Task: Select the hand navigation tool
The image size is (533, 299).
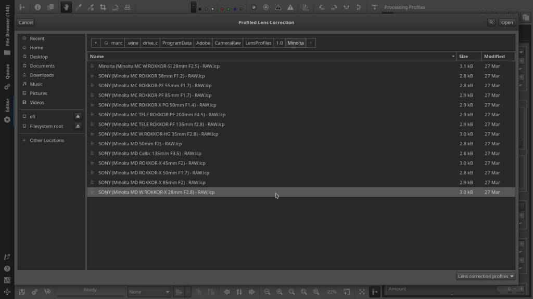Action: pyautogui.click(x=66, y=7)
